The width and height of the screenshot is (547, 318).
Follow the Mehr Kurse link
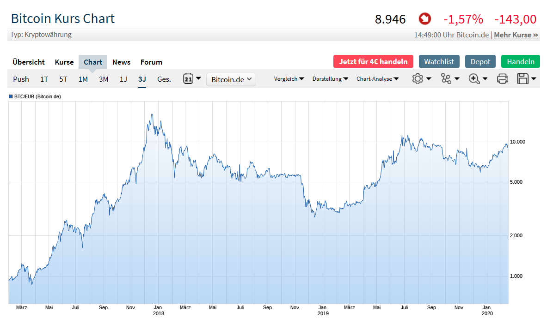516,35
